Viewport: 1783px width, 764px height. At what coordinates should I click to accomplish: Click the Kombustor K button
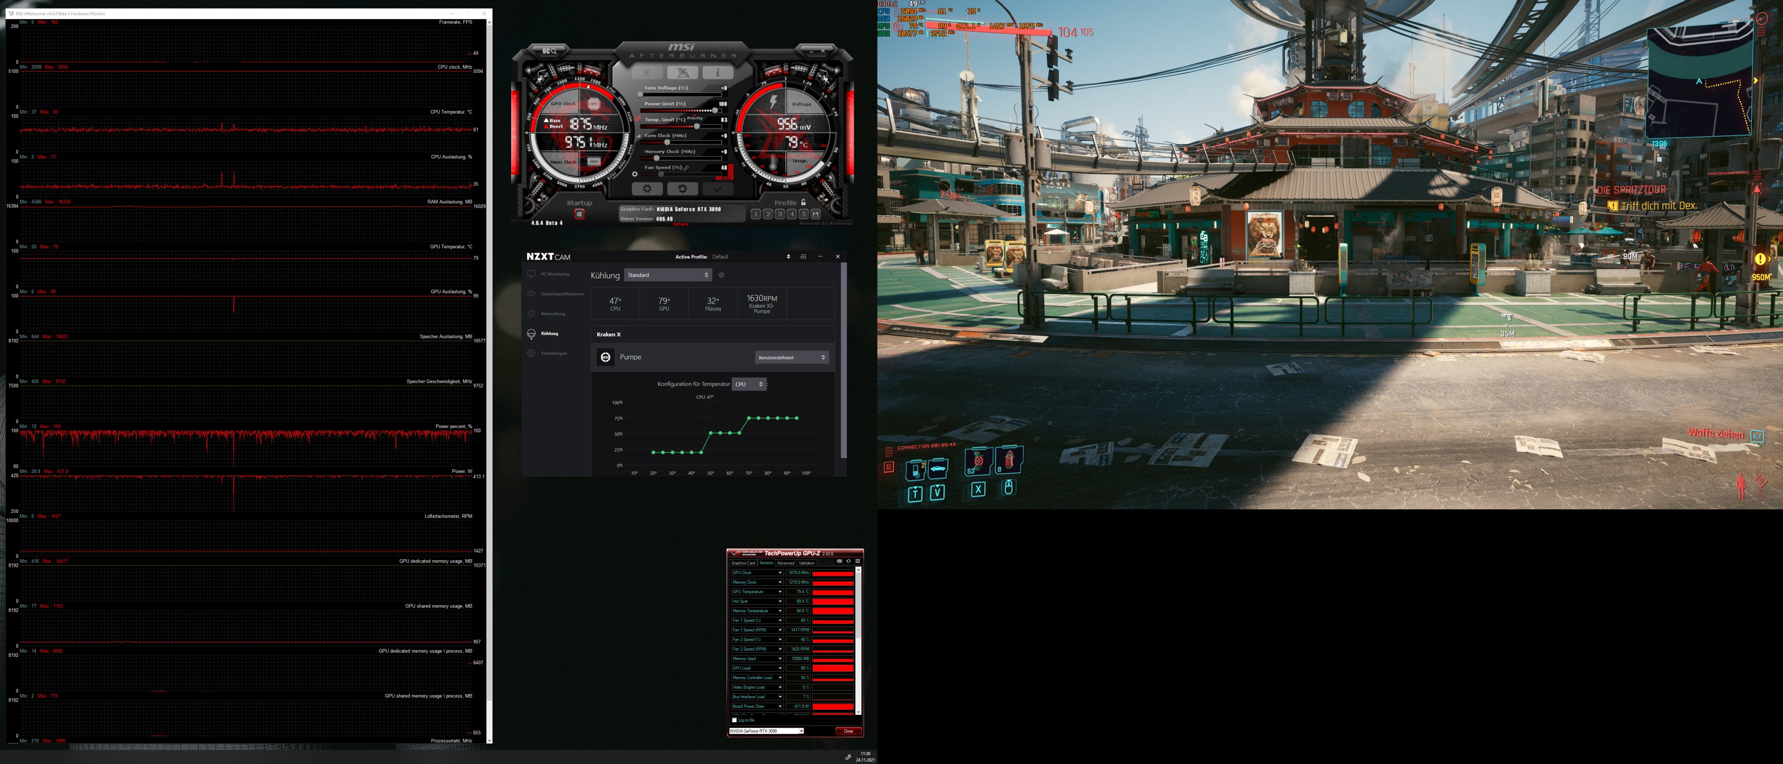pyautogui.click(x=646, y=72)
